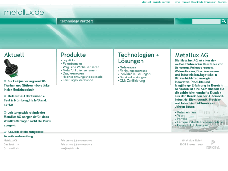The height and width of the screenshot is (171, 228).
Task: Open the Referenzen link
Action: pos(128,67)
